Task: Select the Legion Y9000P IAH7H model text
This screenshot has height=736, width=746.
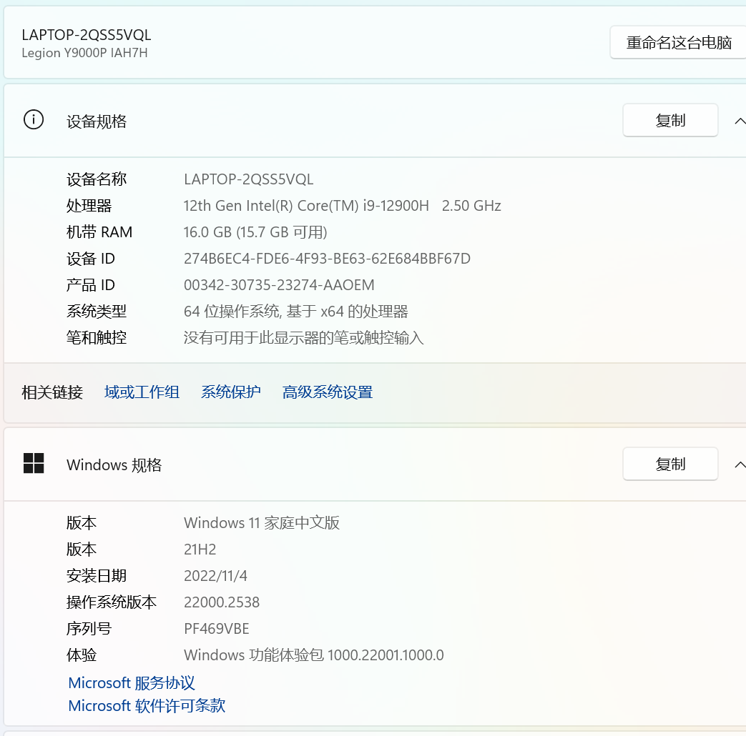Action: [84, 53]
